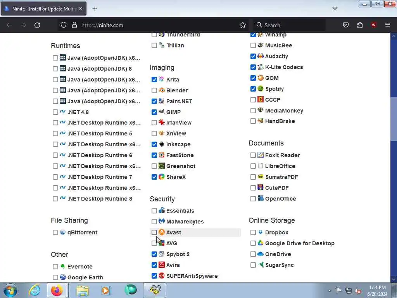Click the GIMP app icon
Viewport: 397px width, 298px height.
click(162, 112)
